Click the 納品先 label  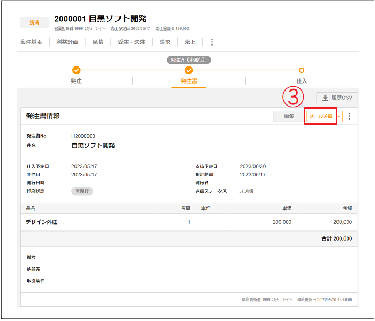[33, 270]
